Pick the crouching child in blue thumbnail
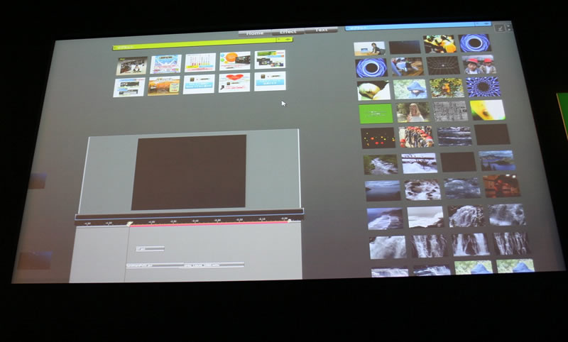 pos(407,67)
